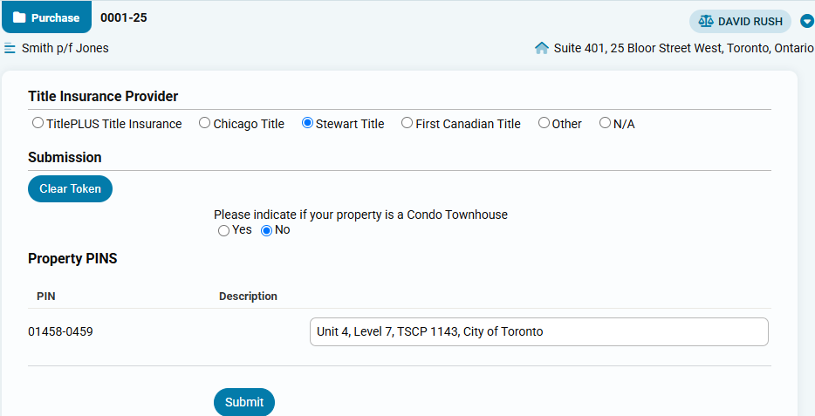Mark Condo Townhouse as Yes
The image size is (815, 416).
point(223,231)
